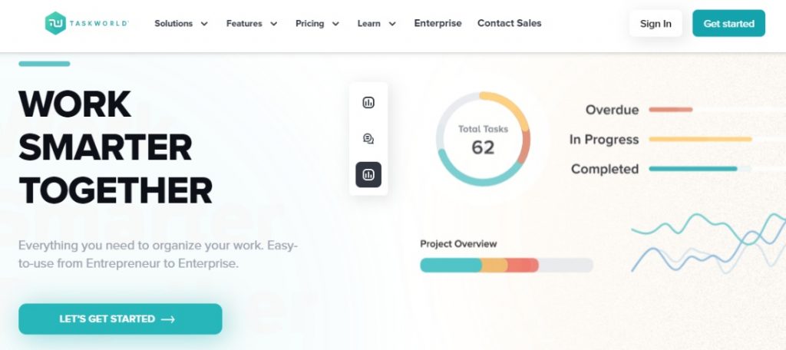Expand the Learn dropdown chevron
The height and width of the screenshot is (350, 786).
pyautogui.click(x=392, y=24)
